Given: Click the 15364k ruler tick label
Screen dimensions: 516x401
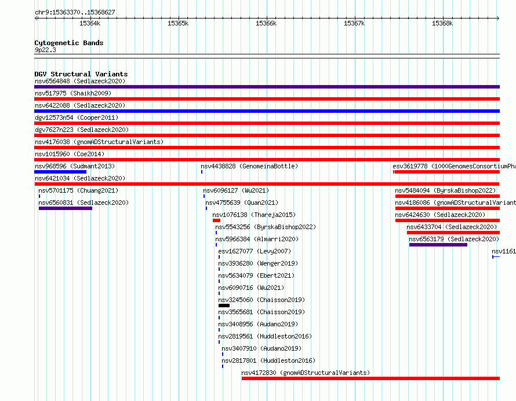Looking at the screenshot, I should click(x=90, y=23).
